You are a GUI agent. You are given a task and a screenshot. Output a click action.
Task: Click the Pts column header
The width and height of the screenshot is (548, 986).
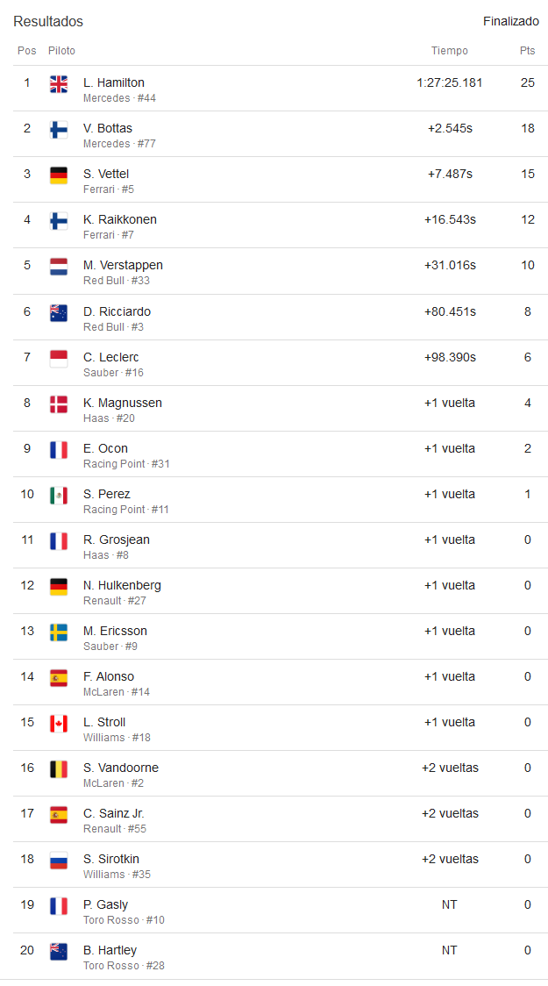tap(527, 50)
